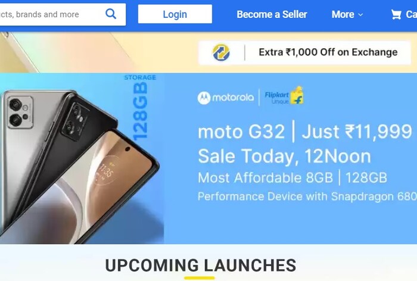Click the yellow underline below Upcoming Launches
Viewport: 417px width, 281px height.
200,278
